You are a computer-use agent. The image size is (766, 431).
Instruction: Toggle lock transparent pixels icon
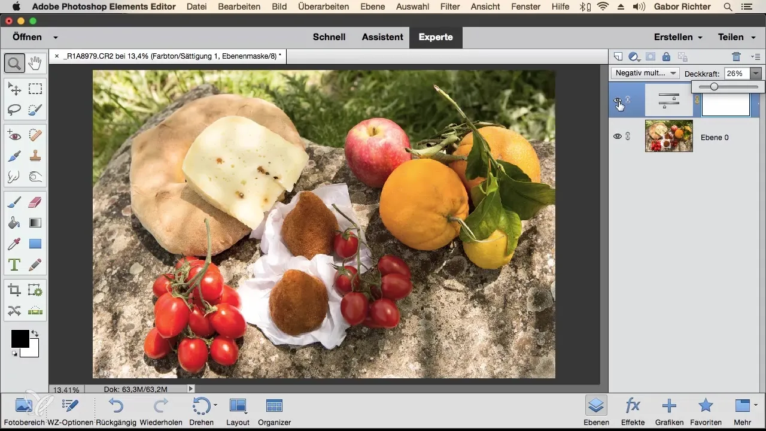(682, 57)
